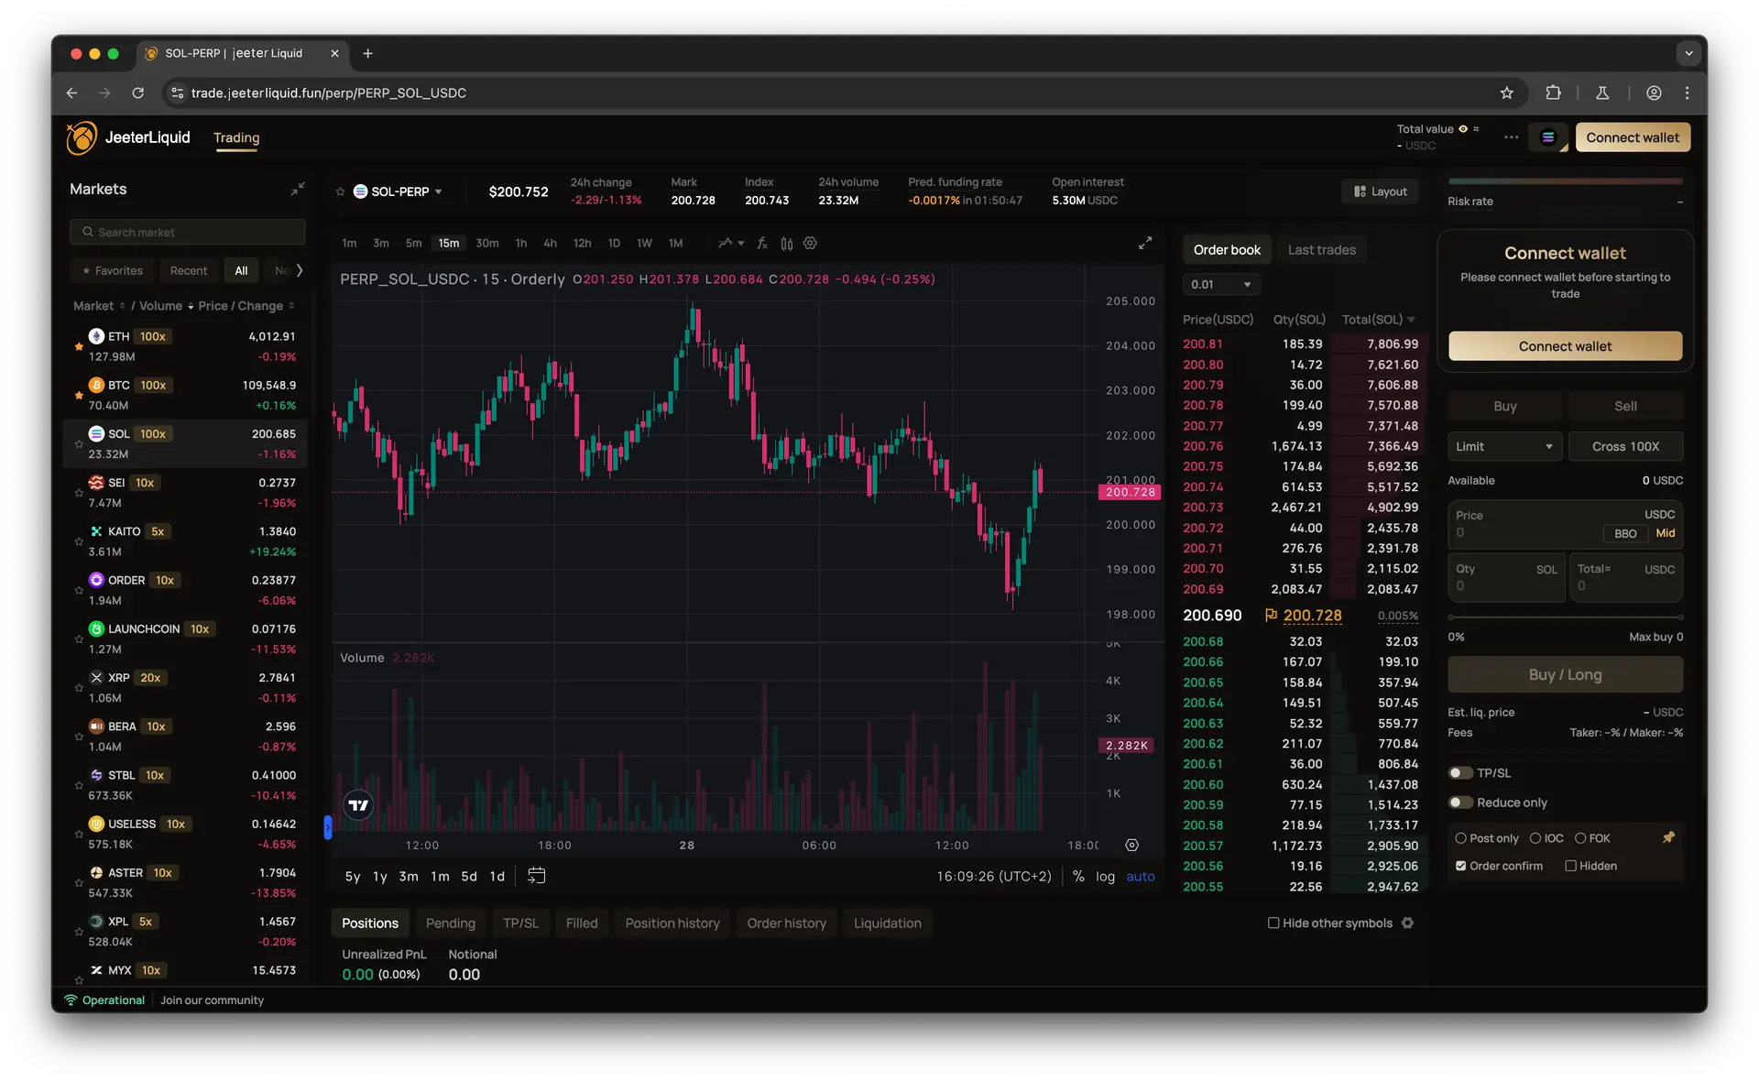Open chart indicators (fx) menu
This screenshot has height=1081, width=1759.
[x=761, y=244]
